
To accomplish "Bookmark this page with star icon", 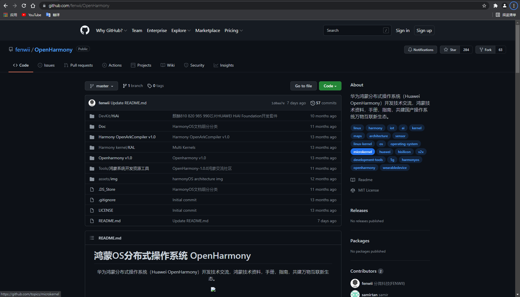I will (484, 6).
